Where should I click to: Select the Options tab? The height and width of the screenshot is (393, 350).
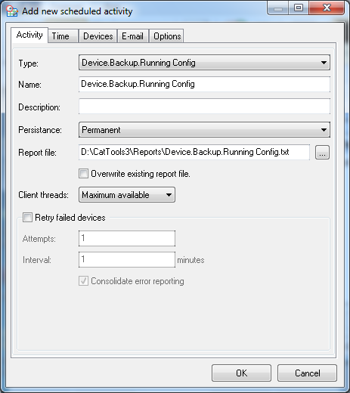(x=166, y=36)
